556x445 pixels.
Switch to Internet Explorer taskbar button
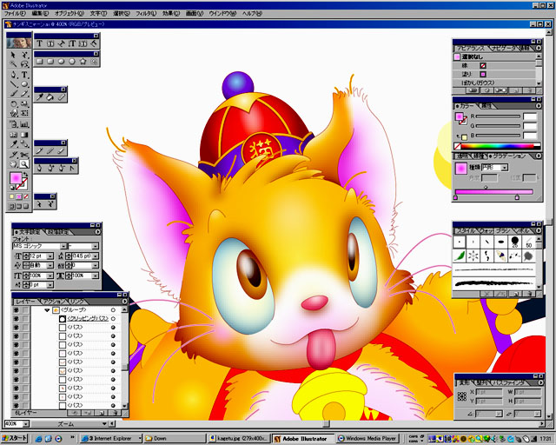110,439
